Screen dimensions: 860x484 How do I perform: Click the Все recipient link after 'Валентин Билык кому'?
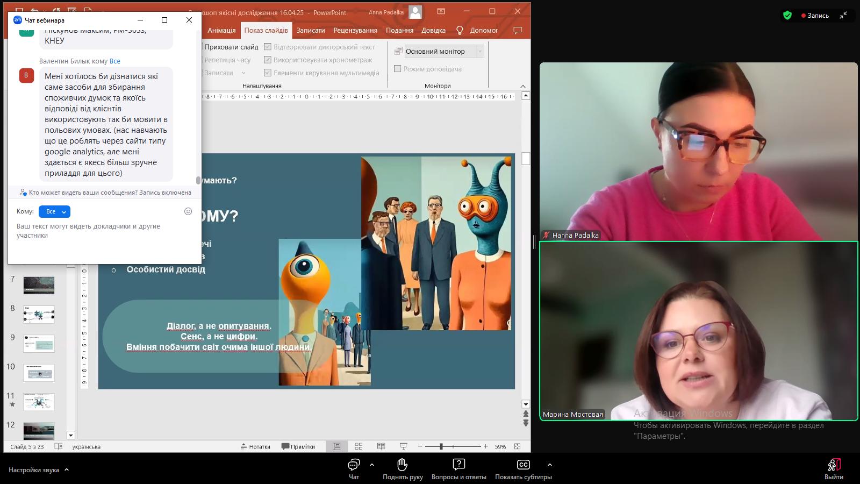click(115, 61)
